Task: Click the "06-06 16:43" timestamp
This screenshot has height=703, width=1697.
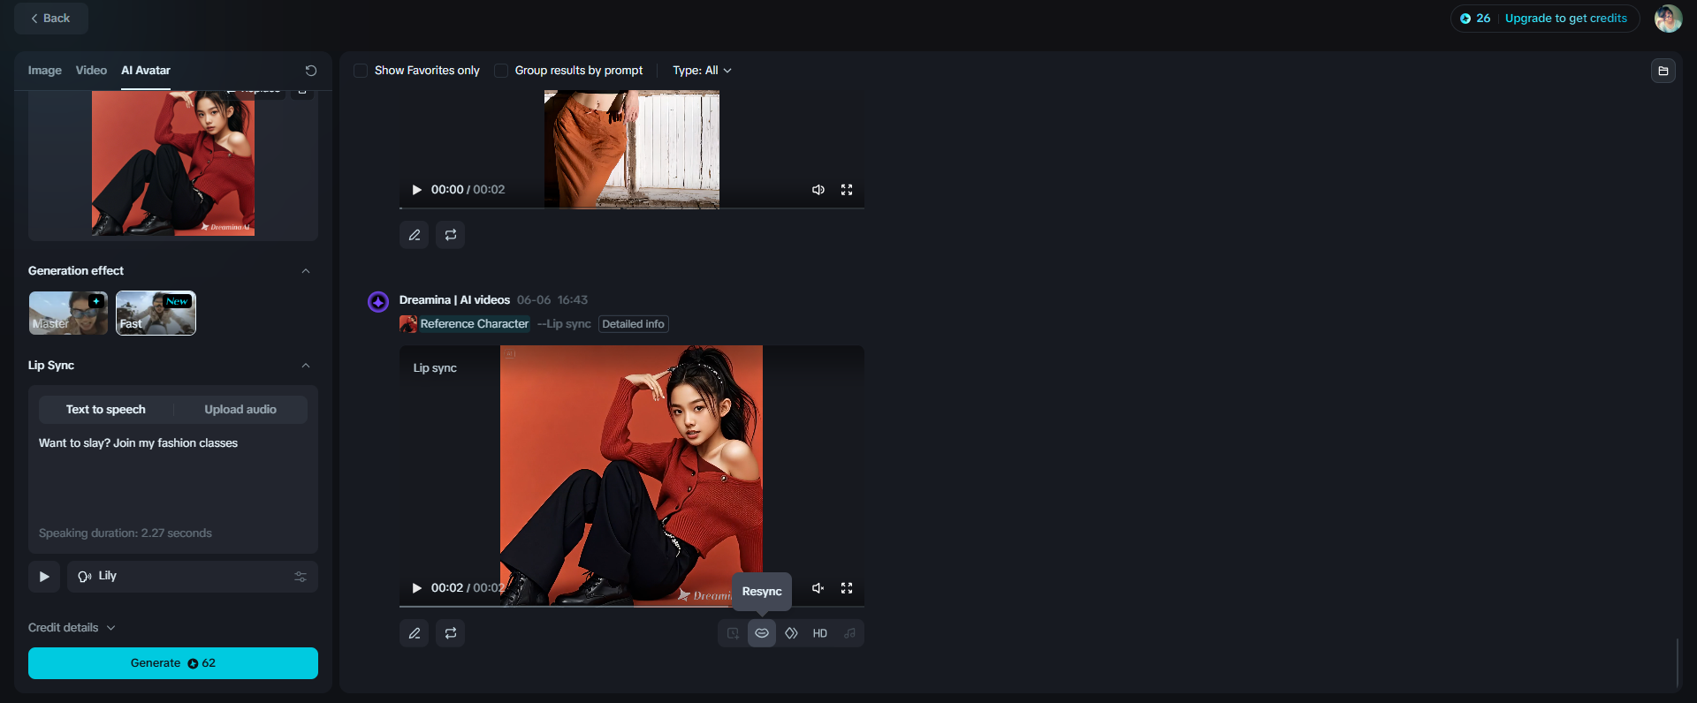Action: (552, 300)
